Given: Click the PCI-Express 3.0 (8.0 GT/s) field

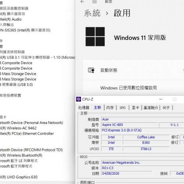Looking at the screenshot, I should 143,130.
